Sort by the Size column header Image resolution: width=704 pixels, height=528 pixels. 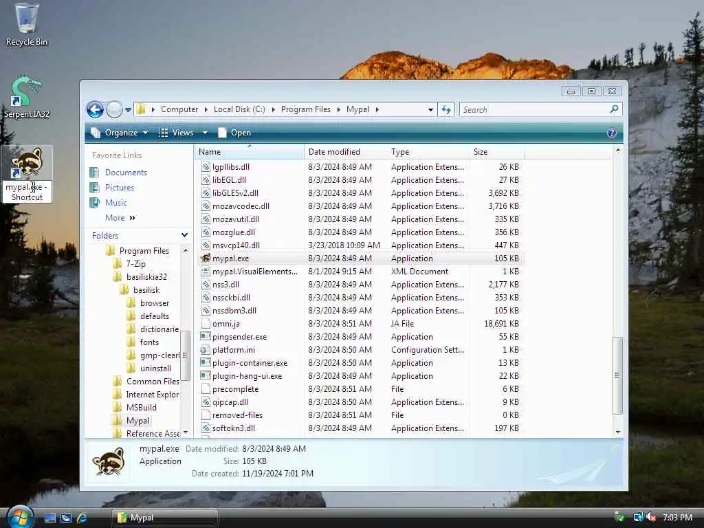coord(496,152)
